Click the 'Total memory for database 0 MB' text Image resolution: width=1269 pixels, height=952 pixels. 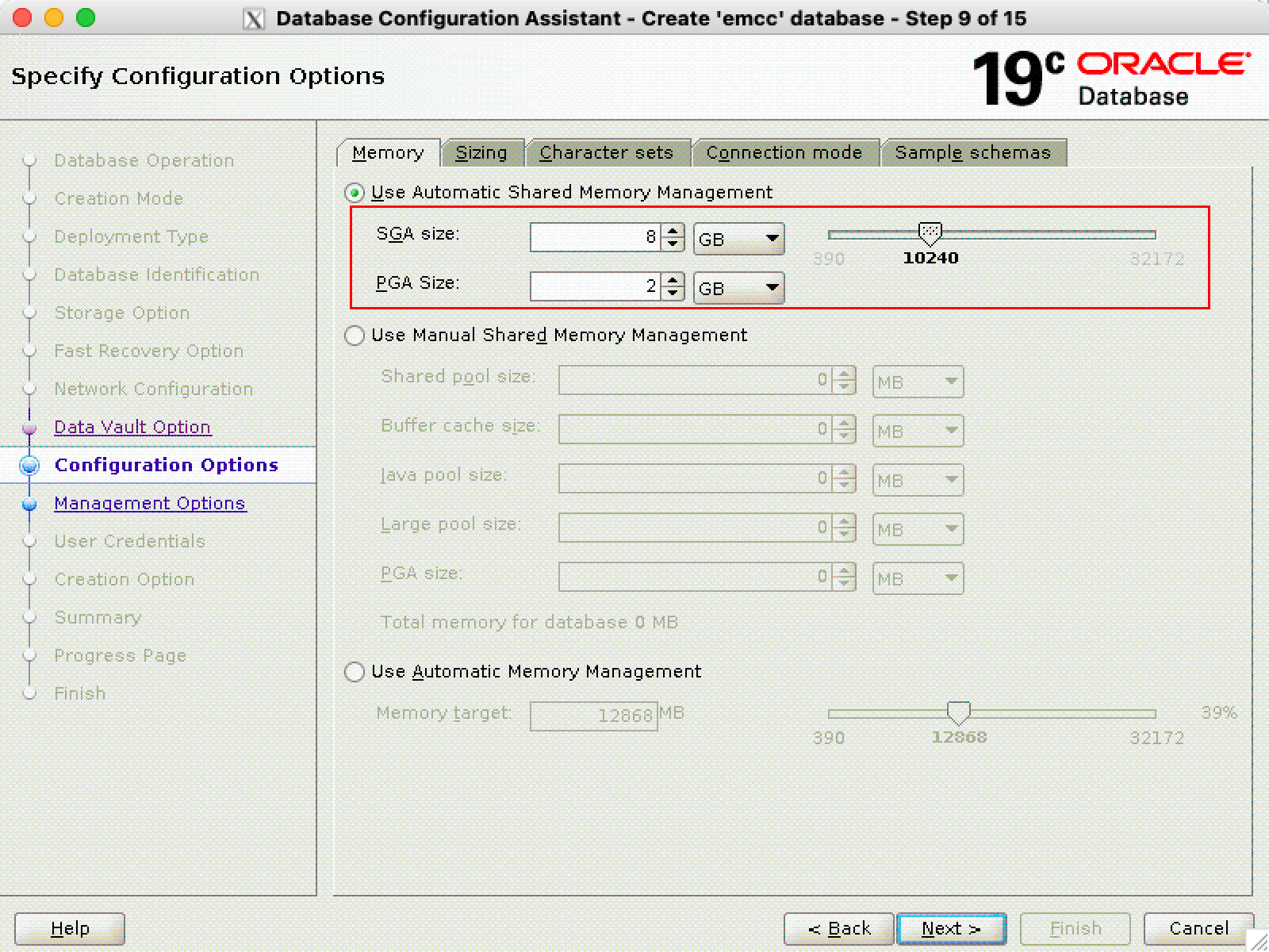coord(530,622)
